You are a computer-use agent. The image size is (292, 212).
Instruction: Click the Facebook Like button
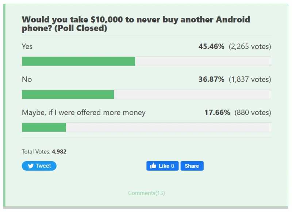tap(162, 166)
